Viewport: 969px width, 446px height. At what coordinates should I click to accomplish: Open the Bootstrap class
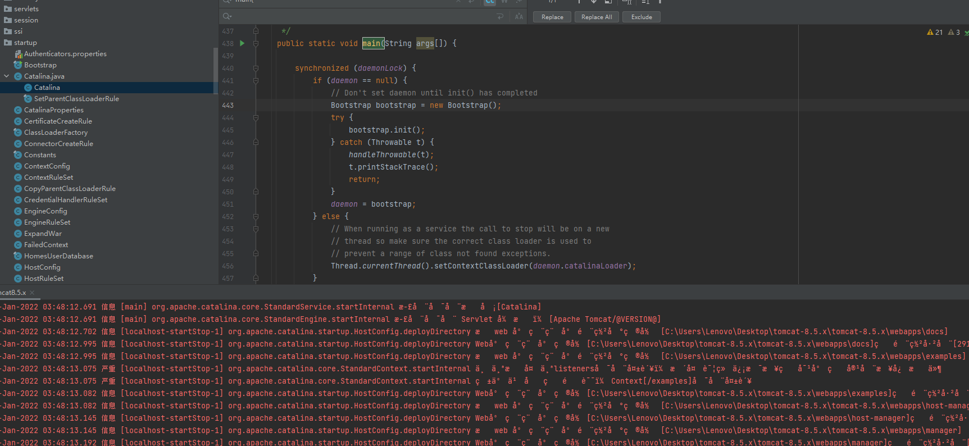pyautogui.click(x=40, y=65)
